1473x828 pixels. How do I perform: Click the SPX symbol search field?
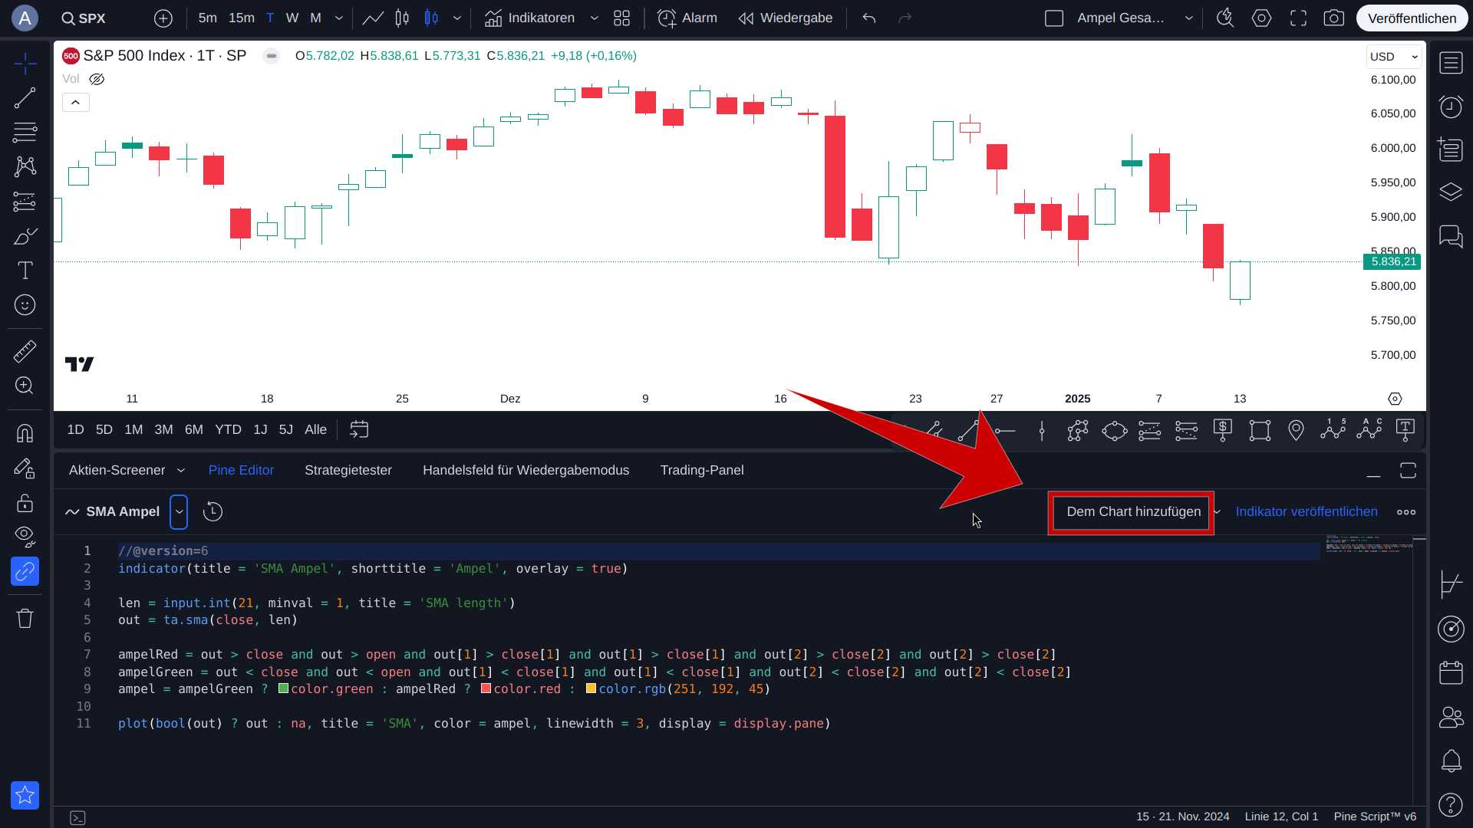click(84, 18)
